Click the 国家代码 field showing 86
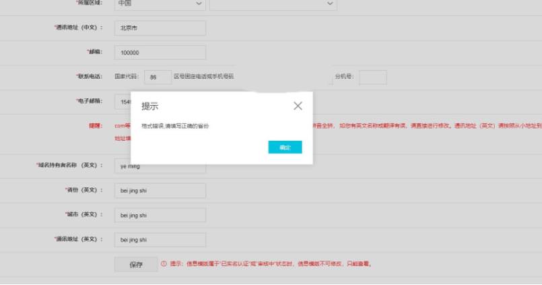 point(158,77)
